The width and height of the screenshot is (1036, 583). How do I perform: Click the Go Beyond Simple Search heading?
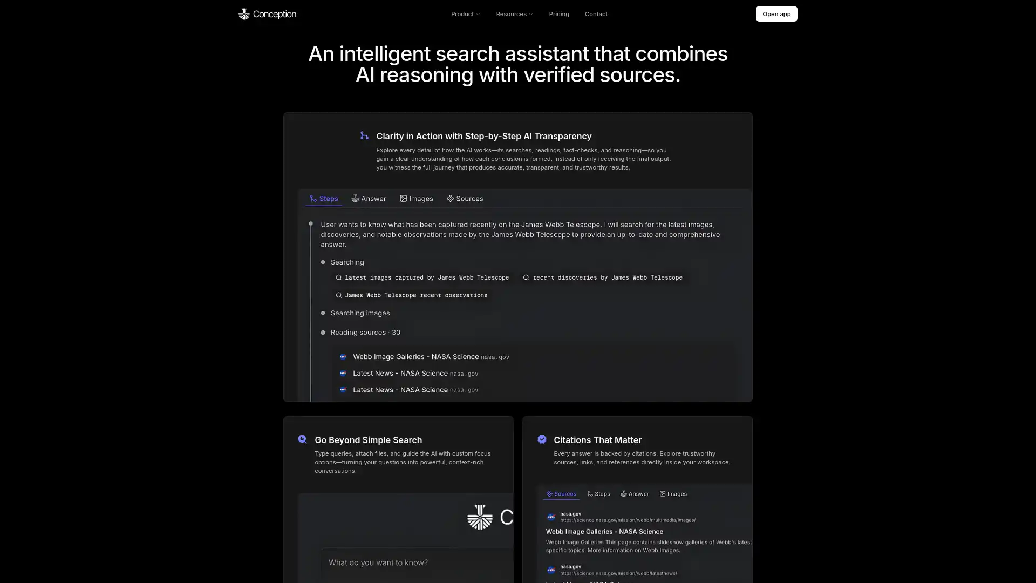click(x=369, y=440)
